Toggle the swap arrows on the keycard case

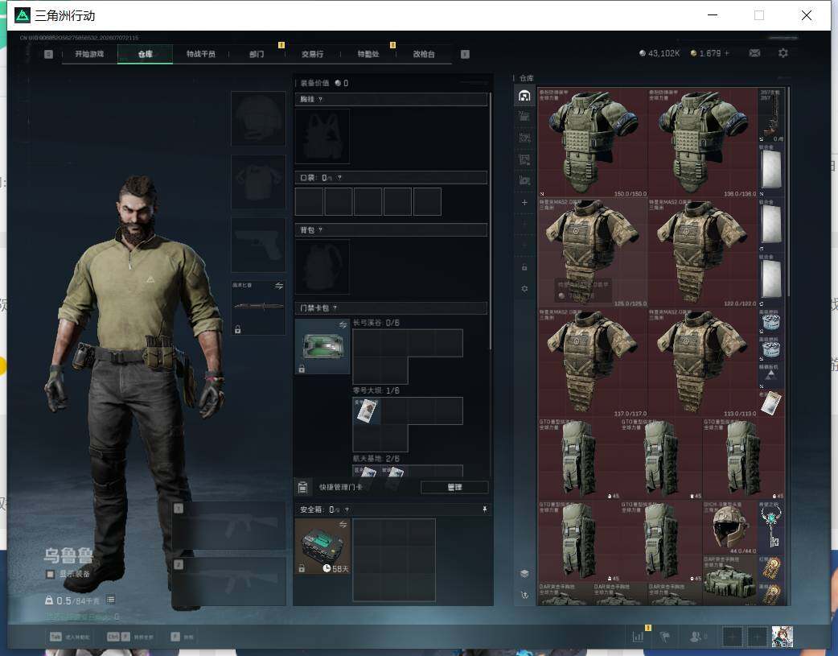click(343, 325)
